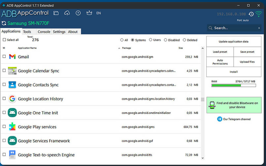Open connection history clock icon

pos(251,14)
